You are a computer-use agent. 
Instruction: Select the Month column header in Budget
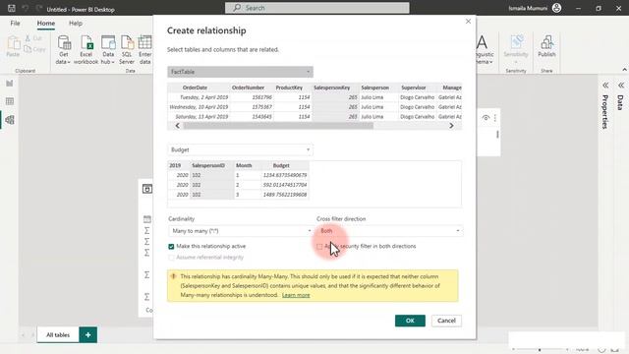pos(244,165)
